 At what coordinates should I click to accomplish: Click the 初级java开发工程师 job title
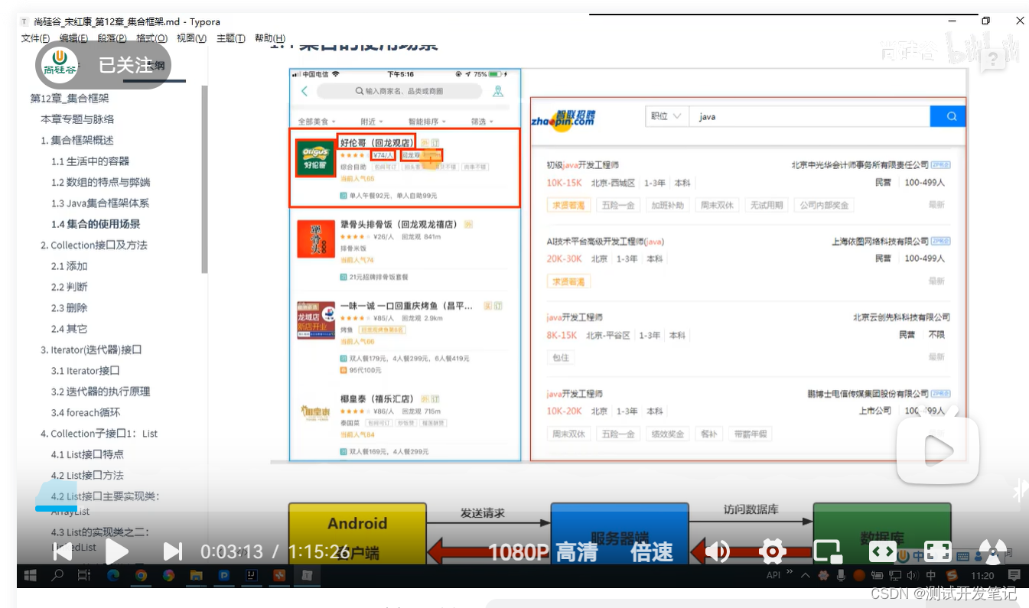pyautogui.click(x=583, y=165)
